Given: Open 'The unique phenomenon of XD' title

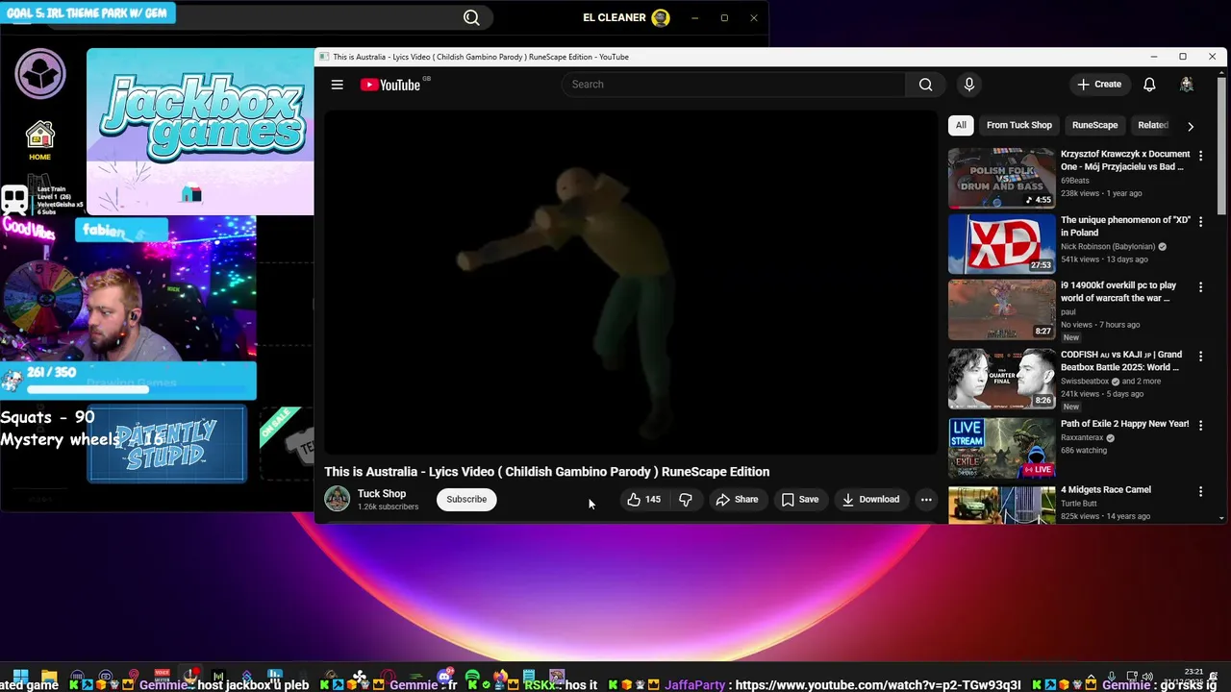Looking at the screenshot, I should (x=1125, y=226).
